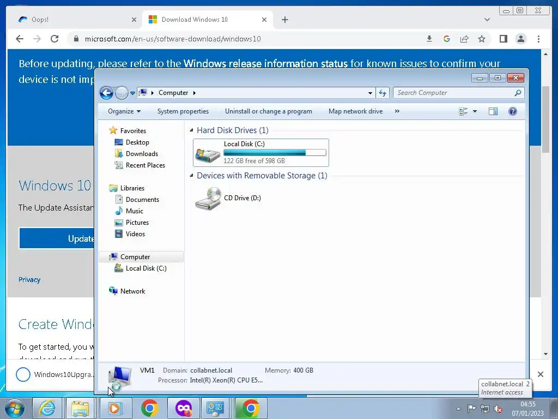Screen dimensions: 558x419
Task: Click the search magnifier icon in Explorer
Action: point(518,93)
